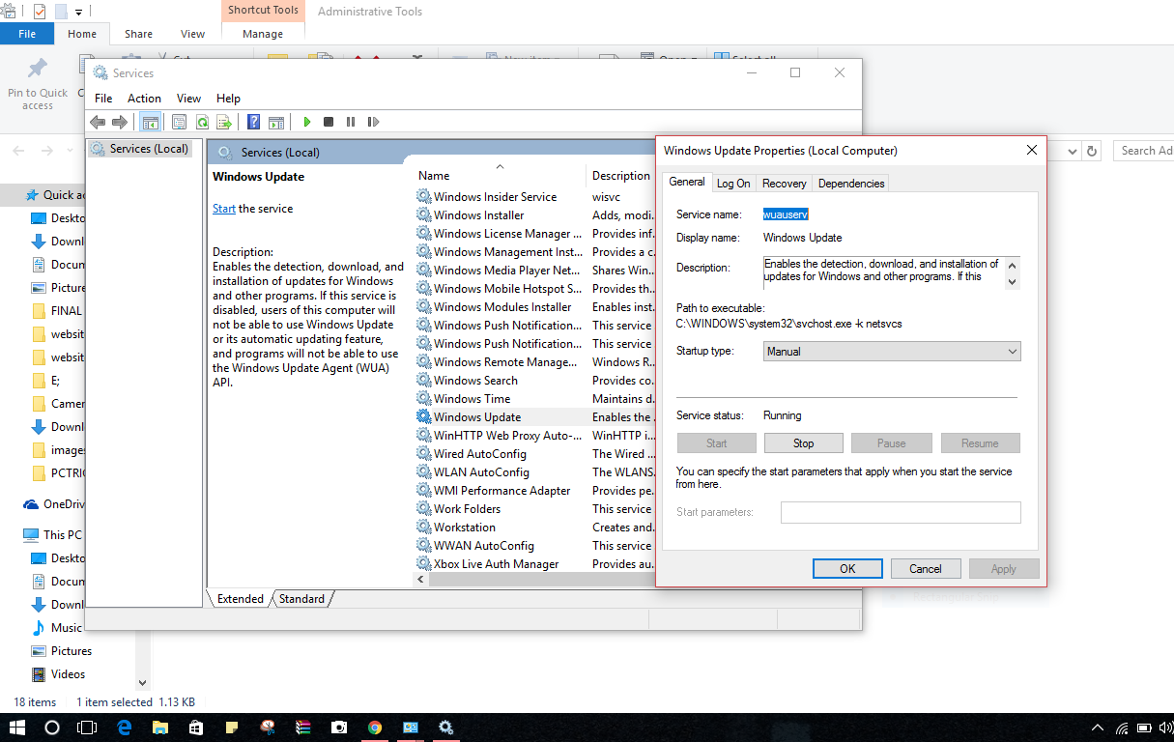Sort services by the Name column header
1174x742 pixels.
click(x=434, y=176)
